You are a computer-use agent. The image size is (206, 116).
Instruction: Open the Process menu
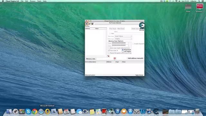point(33,1)
